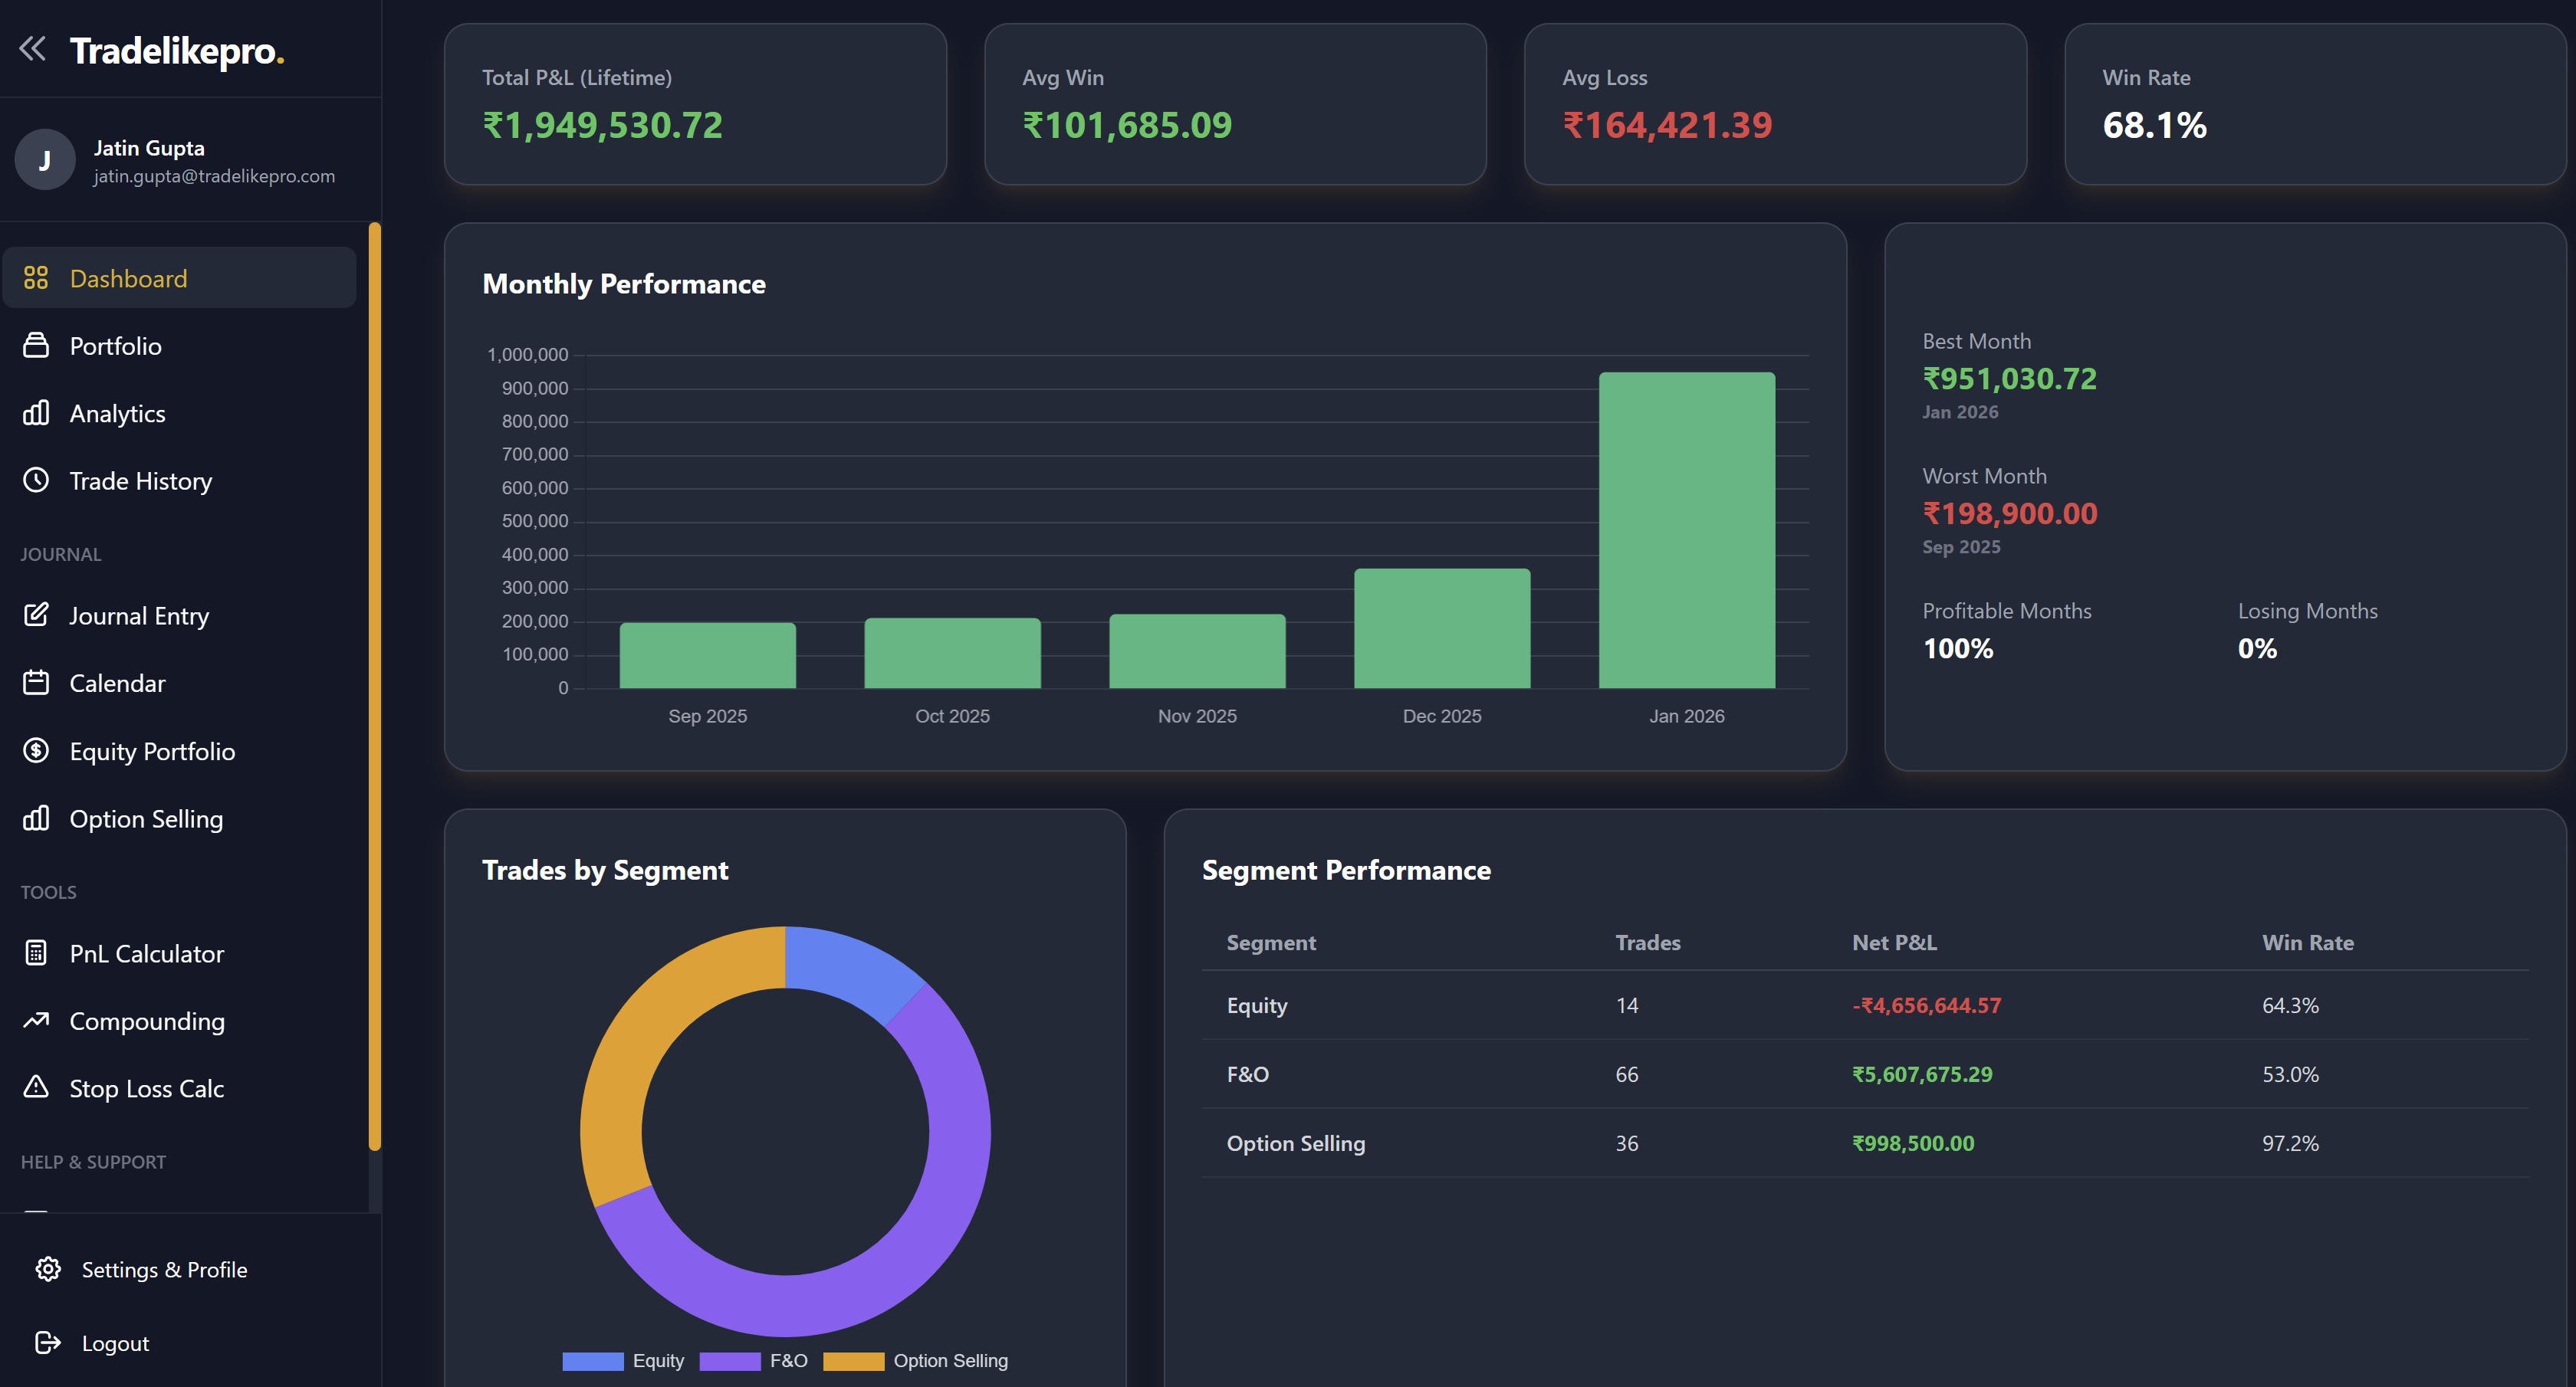Click the Analytics bar-chart icon
This screenshot has width=2576, height=1387.
click(x=36, y=413)
